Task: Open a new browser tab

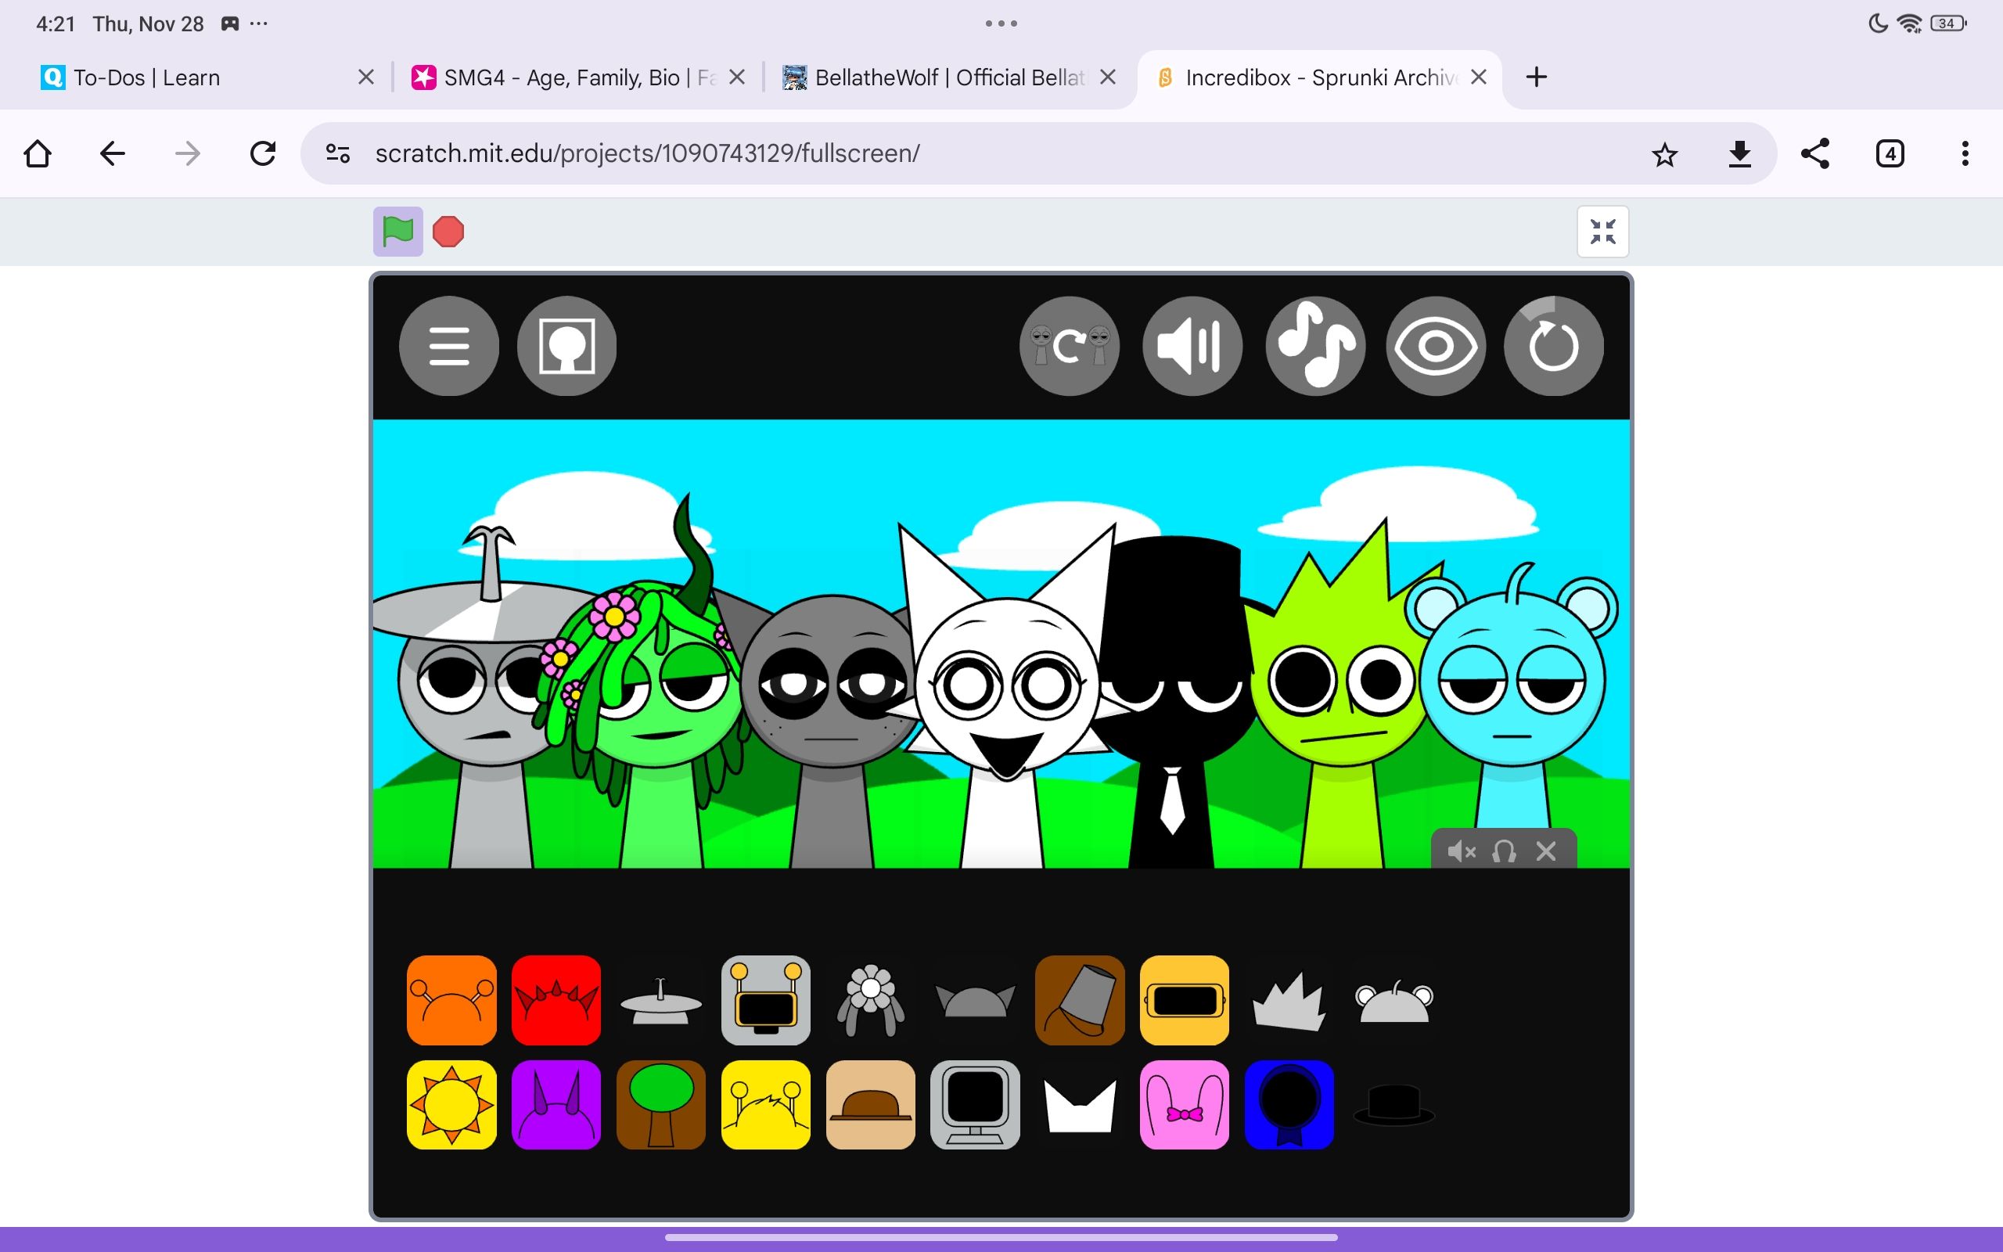Action: click(1536, 77)
